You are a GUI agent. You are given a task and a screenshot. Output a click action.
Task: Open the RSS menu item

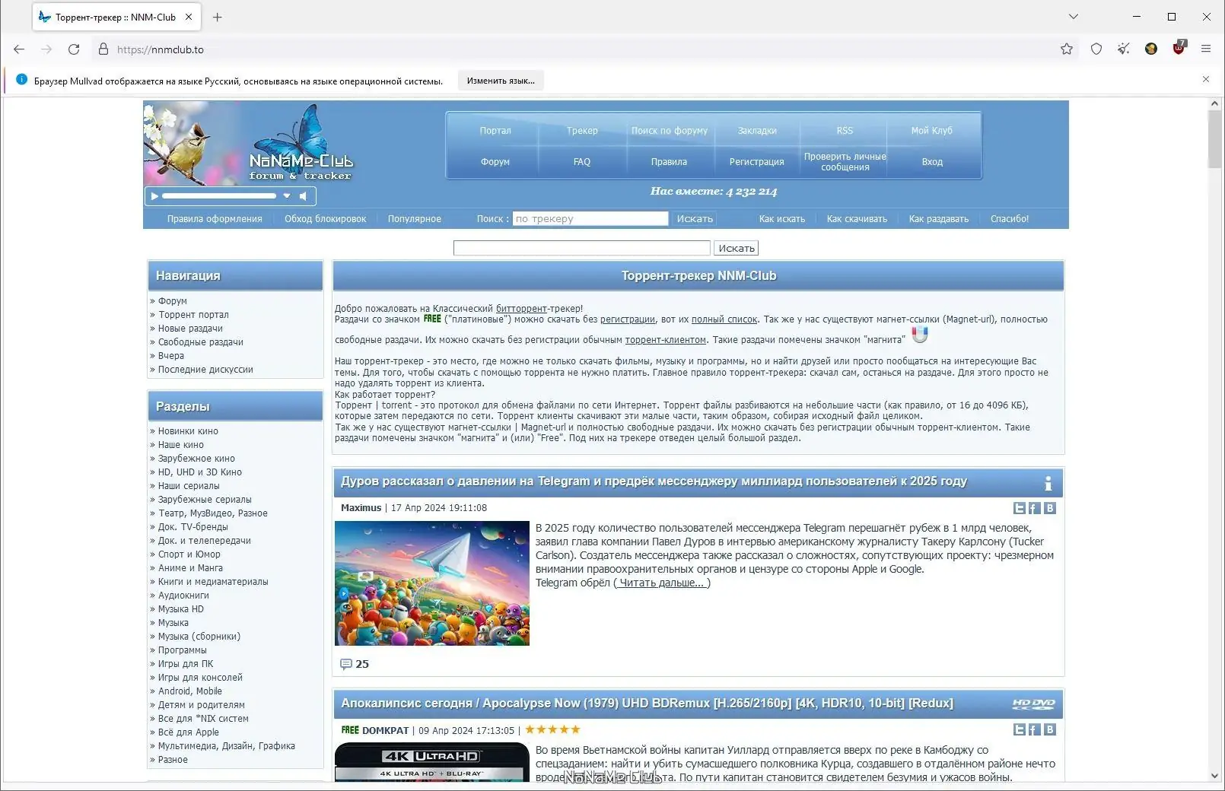(x=845, y=131)
